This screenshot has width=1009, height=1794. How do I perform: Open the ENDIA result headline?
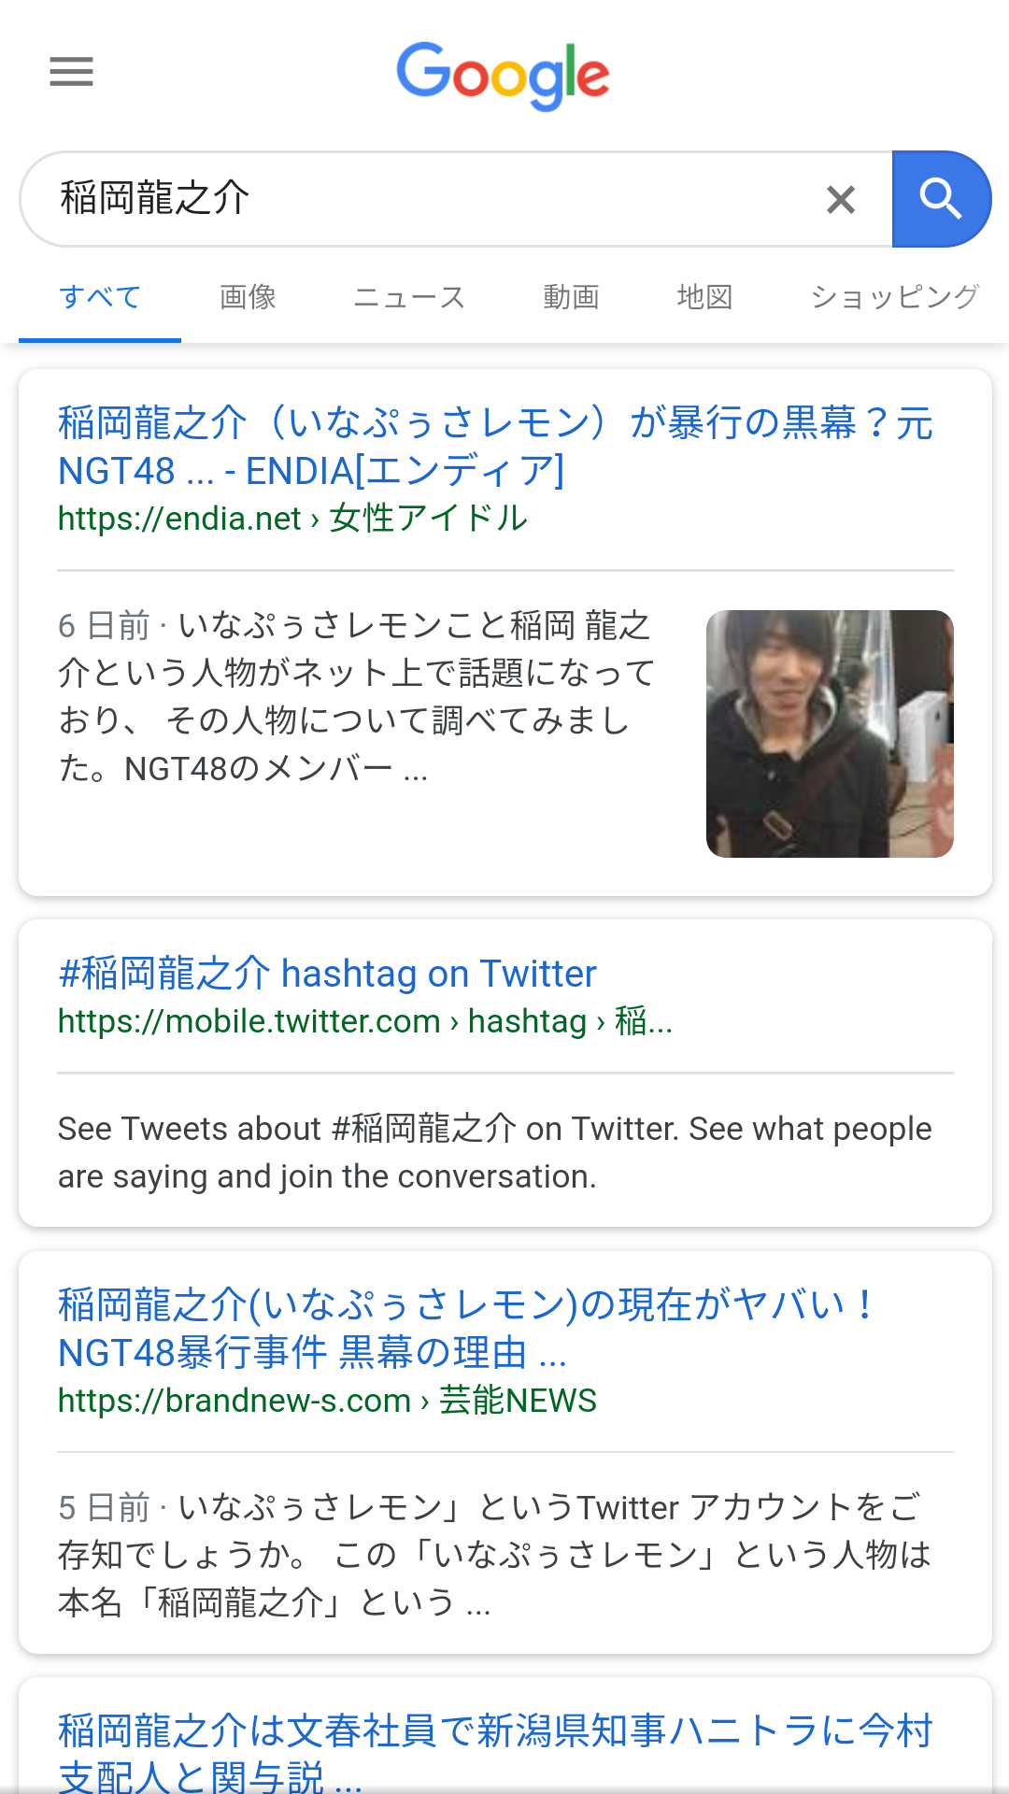point(495,447)
